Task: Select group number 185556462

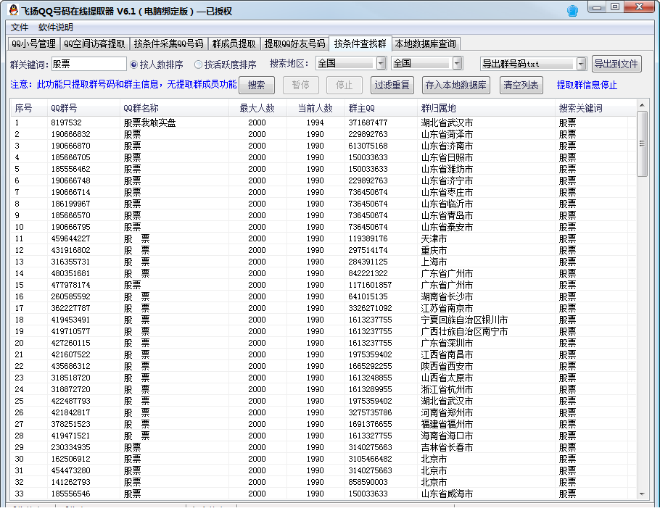Action: (71, 169)
